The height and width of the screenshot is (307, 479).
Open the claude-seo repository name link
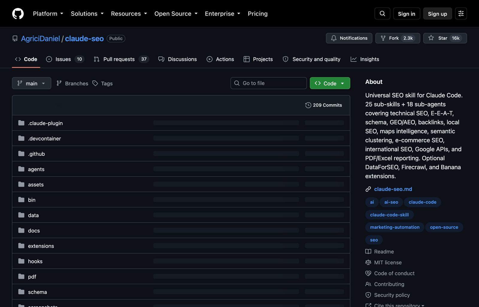point(84,39)
